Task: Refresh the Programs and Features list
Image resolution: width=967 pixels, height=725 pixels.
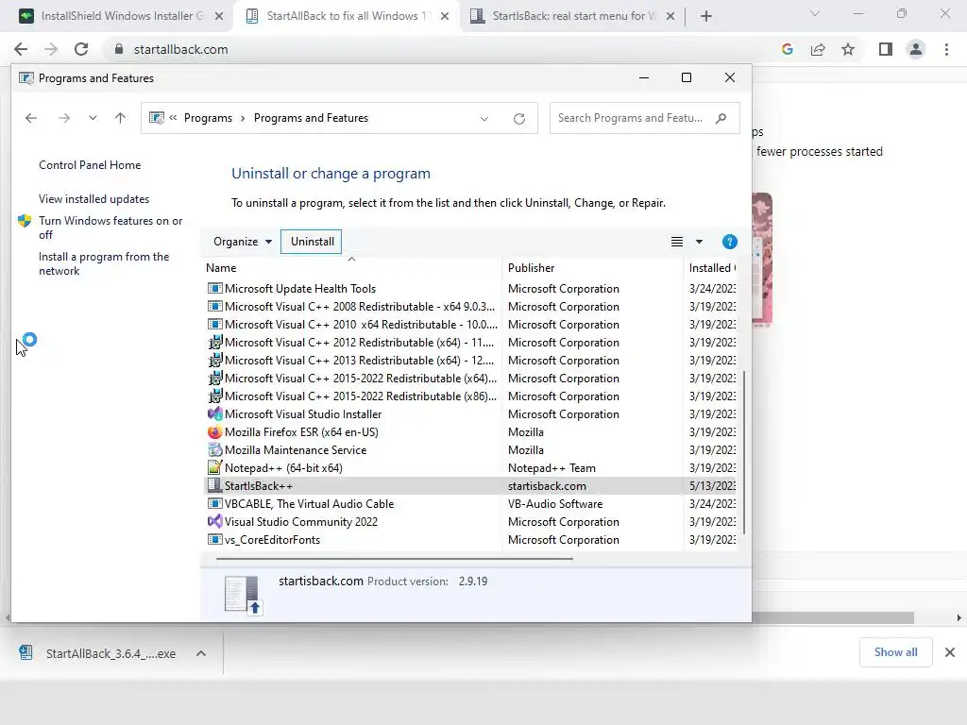Action: (519, 118)
